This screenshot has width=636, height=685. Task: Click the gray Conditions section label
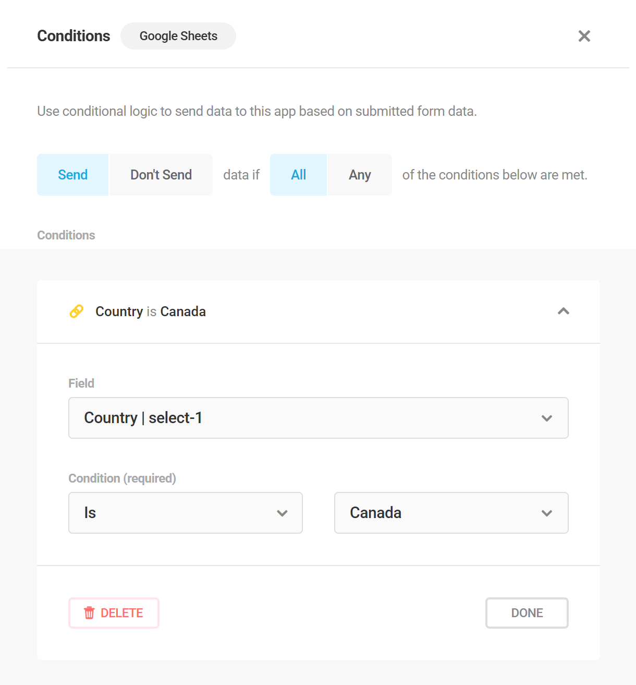(66, 235)
